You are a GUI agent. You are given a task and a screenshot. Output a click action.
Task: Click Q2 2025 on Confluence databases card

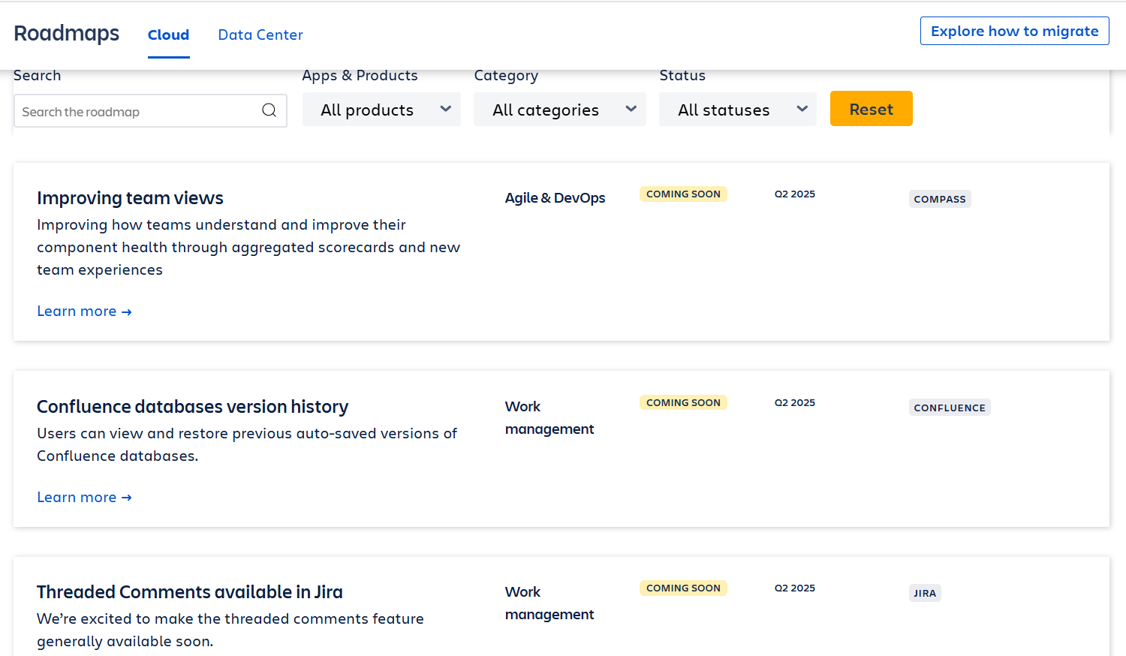pos(795,402)
